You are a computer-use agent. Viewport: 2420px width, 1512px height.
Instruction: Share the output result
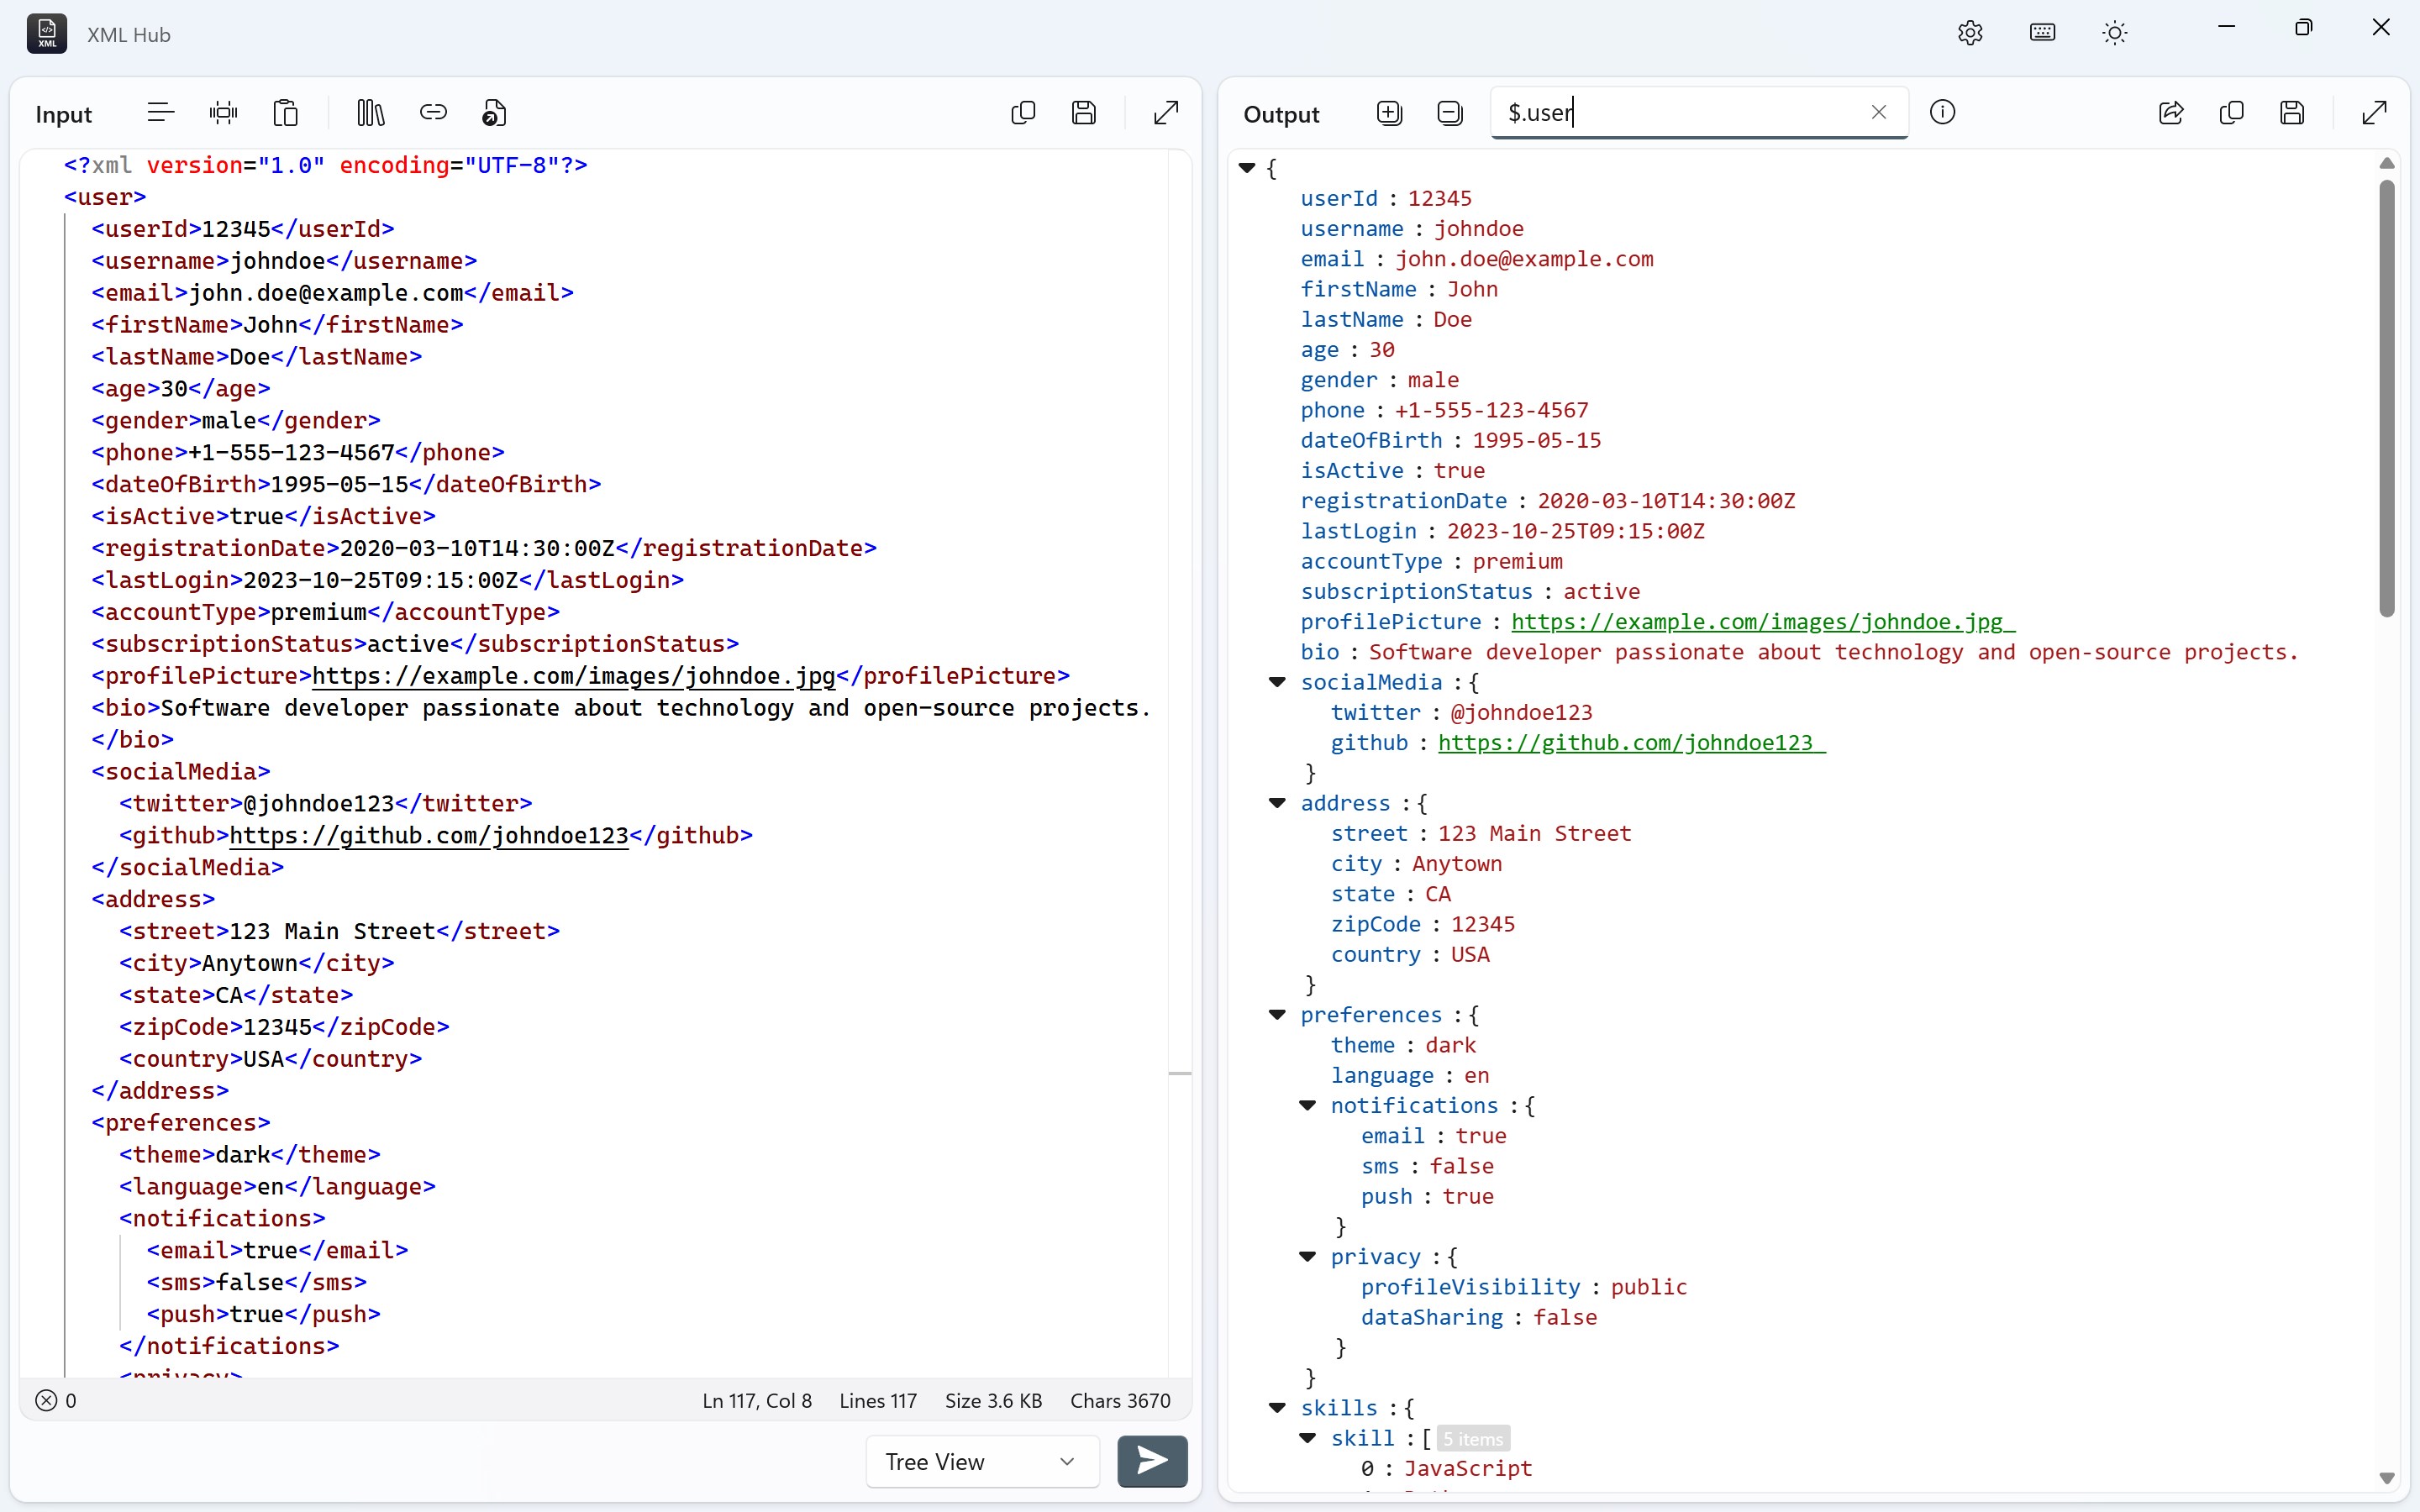click(x=2170, y=112)
